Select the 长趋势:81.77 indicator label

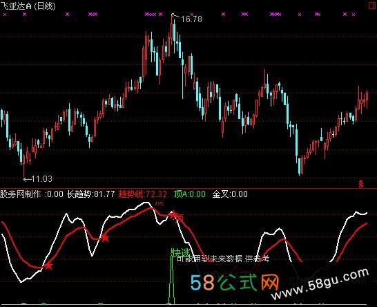tap(90, 194)
